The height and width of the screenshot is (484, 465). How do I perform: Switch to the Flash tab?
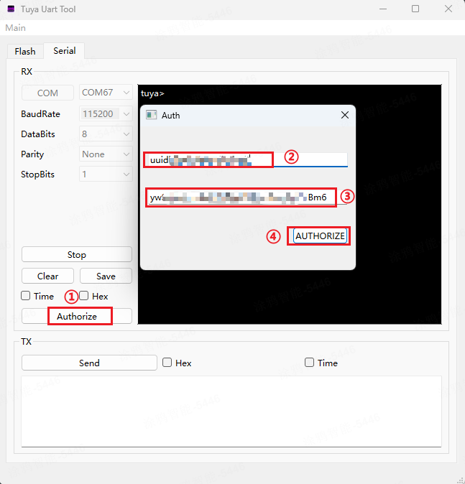[x=25, y=51]
